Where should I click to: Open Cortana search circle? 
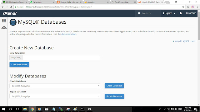[10, 109]
